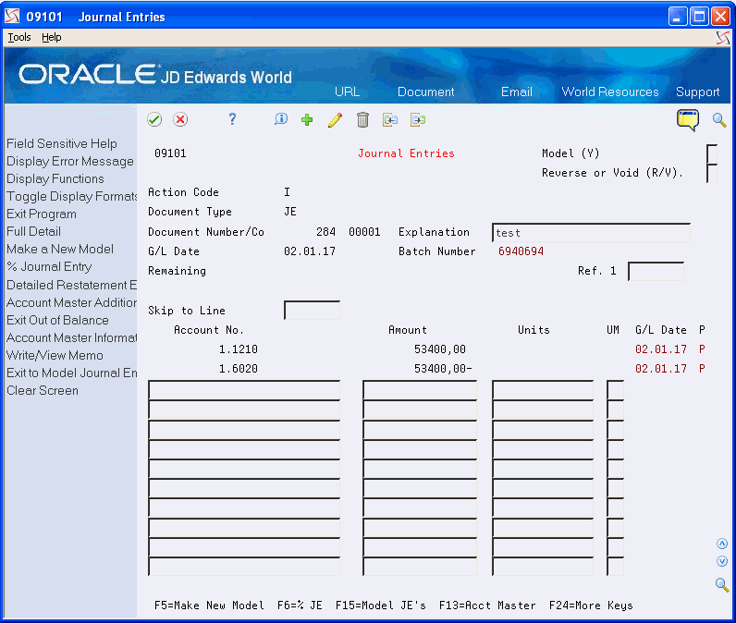
Task: Click amount 53400,00- credit value
Action: (443, 369)
